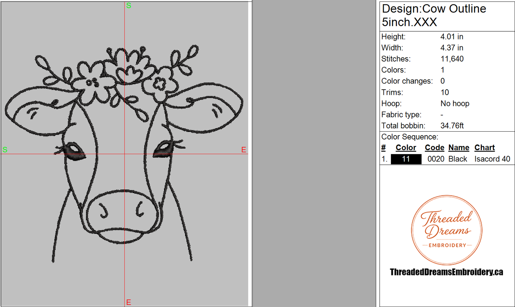Click the 'Chart' column header
Image resolution: width=515 pixels, height=307 pixels.
tap(484, 148)
